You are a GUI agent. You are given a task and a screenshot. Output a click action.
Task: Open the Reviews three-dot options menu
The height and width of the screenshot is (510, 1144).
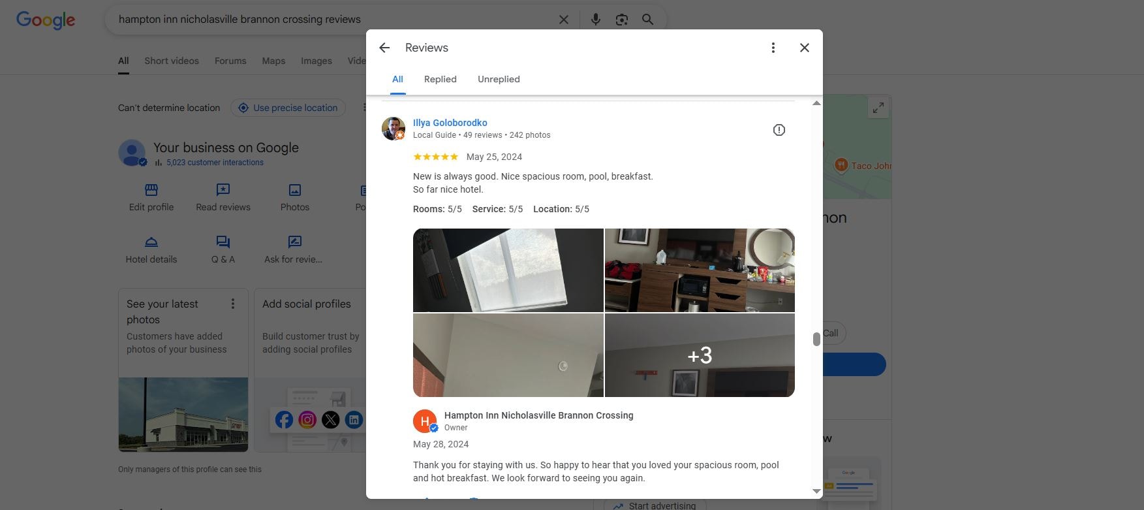coord(773,48)
